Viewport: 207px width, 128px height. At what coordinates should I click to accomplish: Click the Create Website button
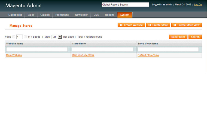[x=131, y=25]
